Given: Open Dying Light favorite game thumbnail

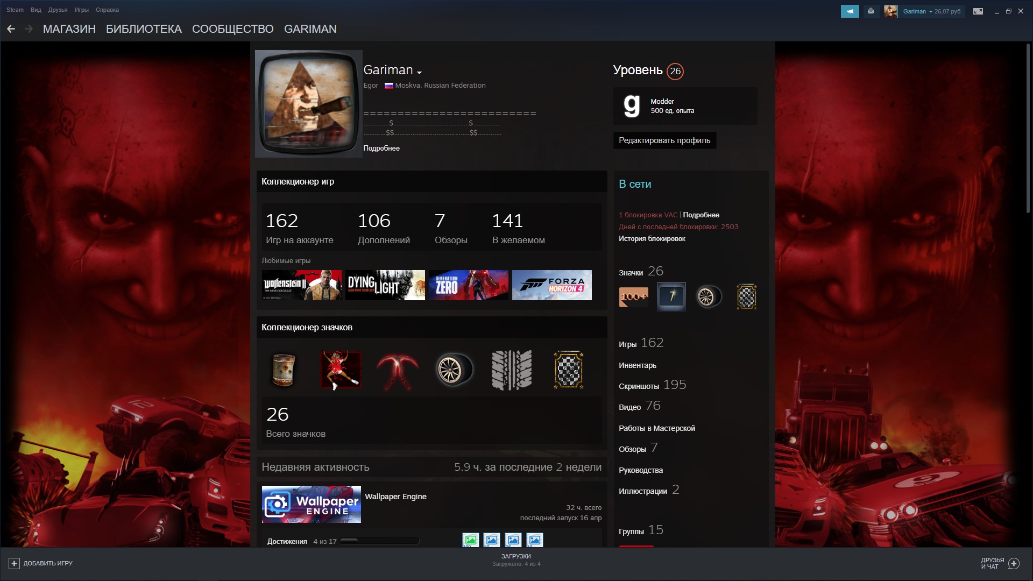Looking at the screenshot, I should pos(385,285).
